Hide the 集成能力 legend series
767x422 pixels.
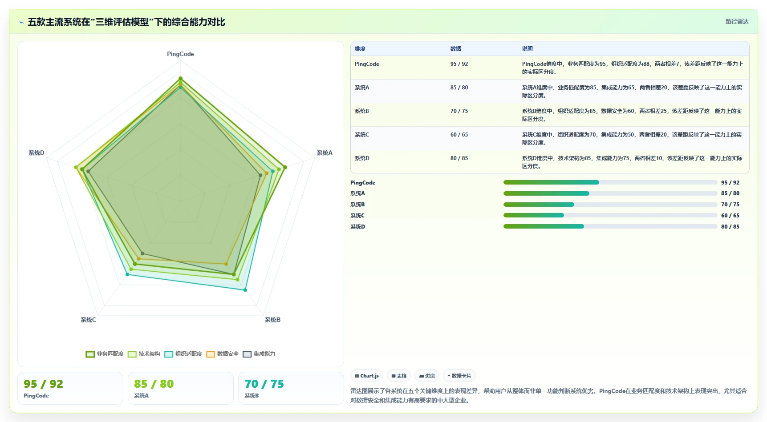[x=259, y=354]
